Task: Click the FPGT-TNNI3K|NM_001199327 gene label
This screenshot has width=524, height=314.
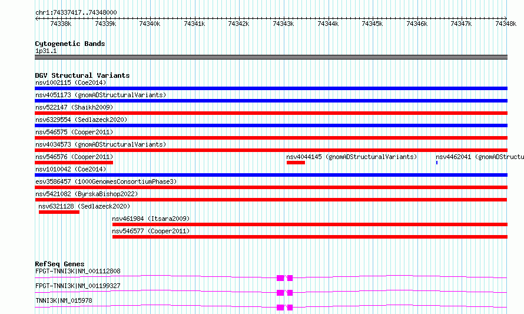Action: [78, 286]
